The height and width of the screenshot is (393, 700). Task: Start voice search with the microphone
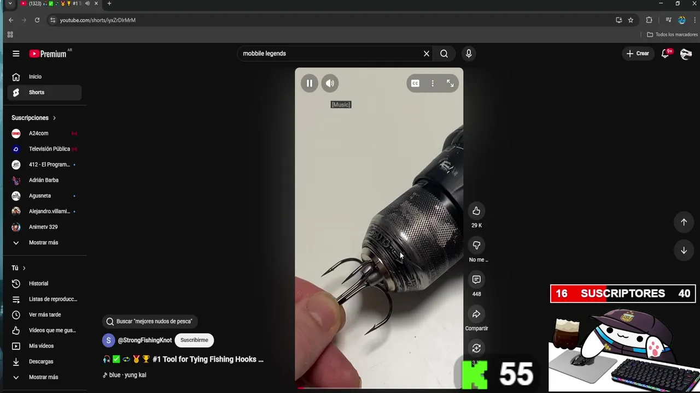pos(469,53)
